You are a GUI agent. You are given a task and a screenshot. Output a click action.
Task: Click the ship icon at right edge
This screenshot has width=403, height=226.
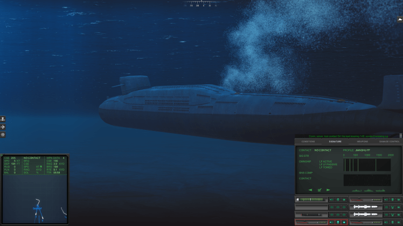click(x=400, y=19)
